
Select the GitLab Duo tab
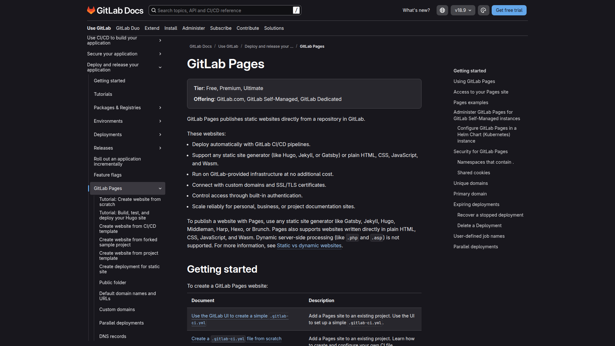click(x=128, y=28)
